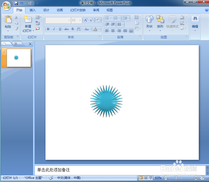
Task: Center align text in paragraph group
Action: (x=113, y=31)
